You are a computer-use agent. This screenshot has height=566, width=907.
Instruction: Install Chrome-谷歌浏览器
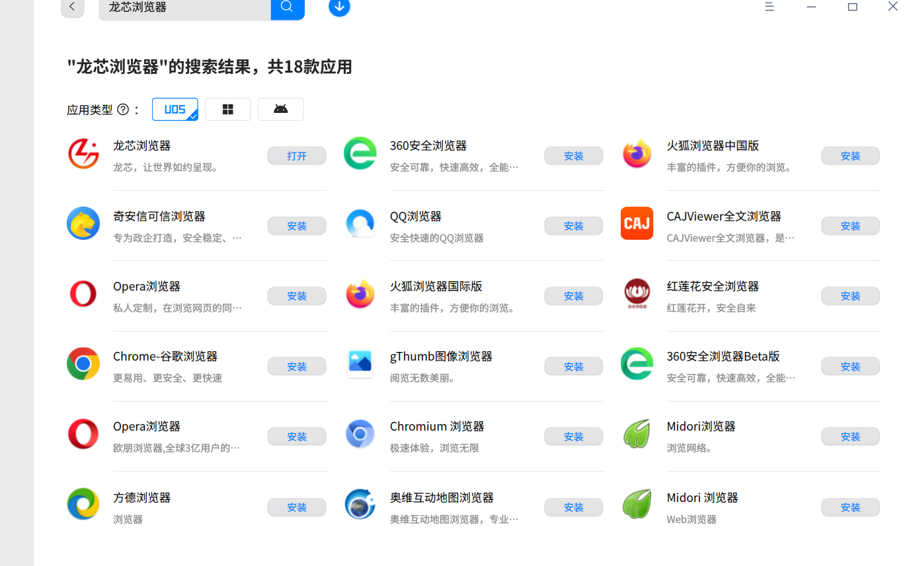click(297, 366)
